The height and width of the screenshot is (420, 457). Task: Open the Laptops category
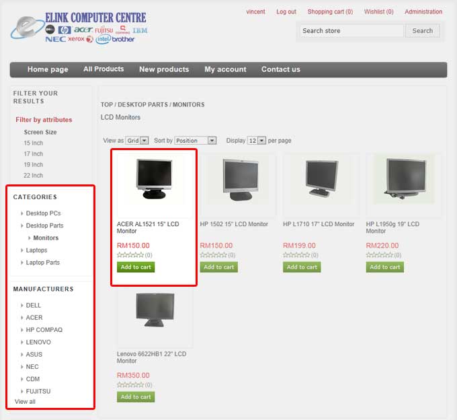point(36,250)
